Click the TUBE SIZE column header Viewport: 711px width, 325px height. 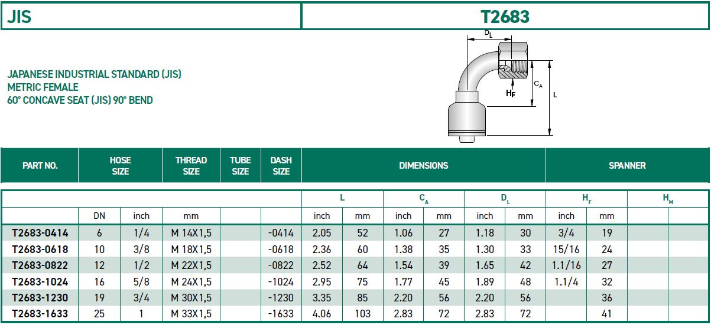click(240, 166)
